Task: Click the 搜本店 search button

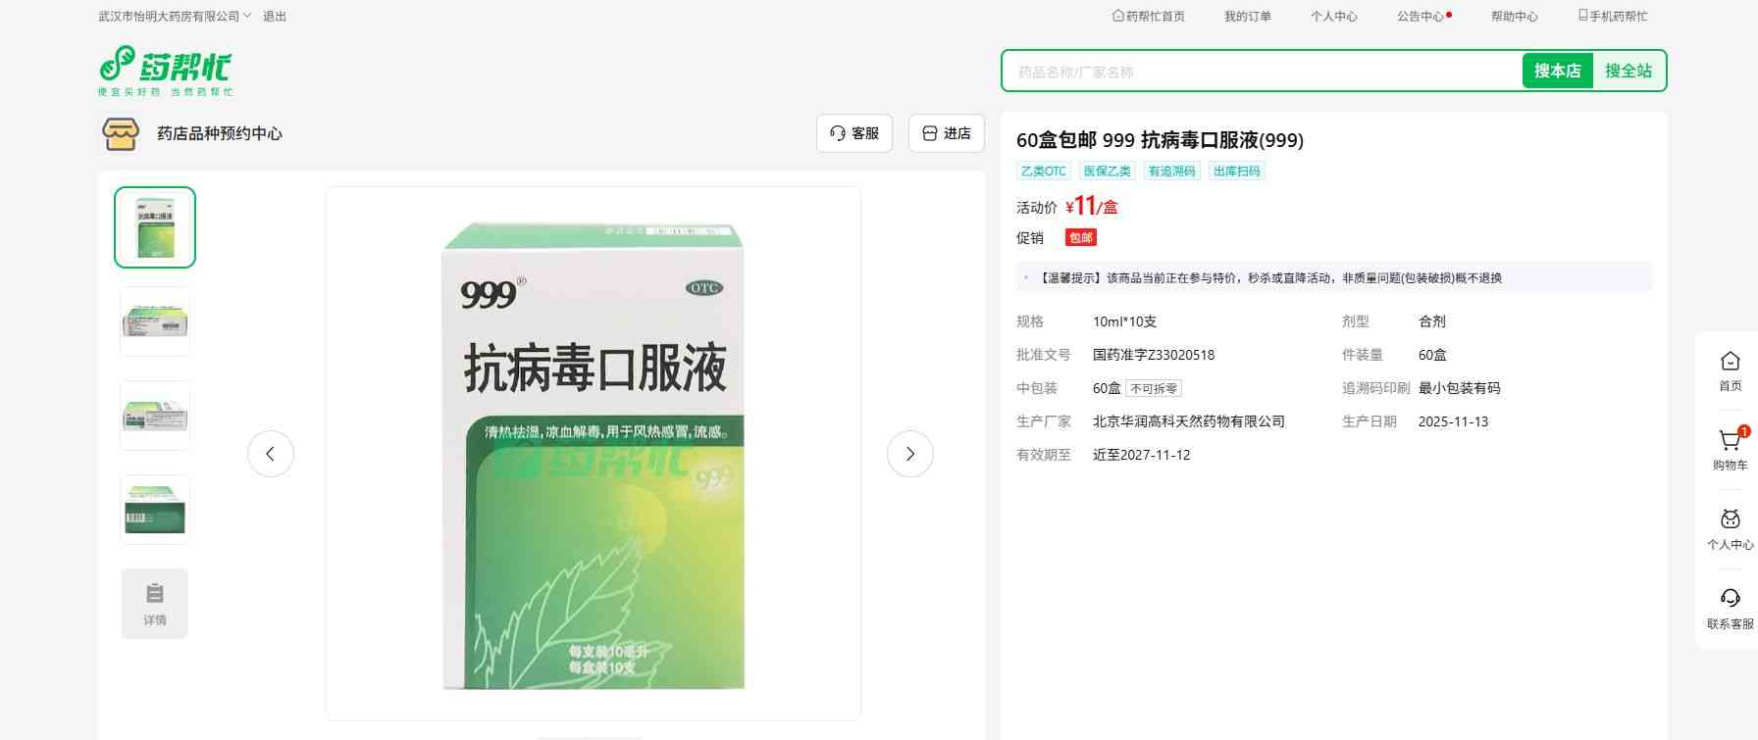Action: (x=1557, y=71)
